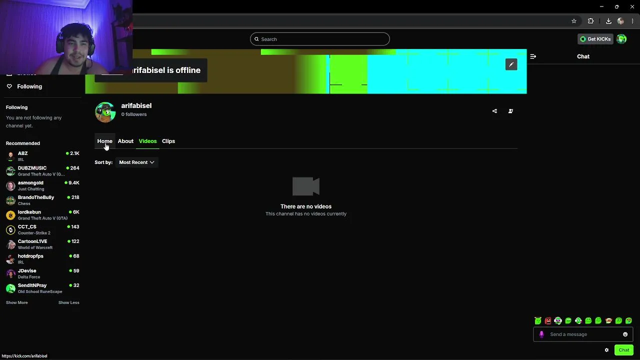Click the 0 followers text
Viewport: 640px width, 360px height.
(134, 114)
